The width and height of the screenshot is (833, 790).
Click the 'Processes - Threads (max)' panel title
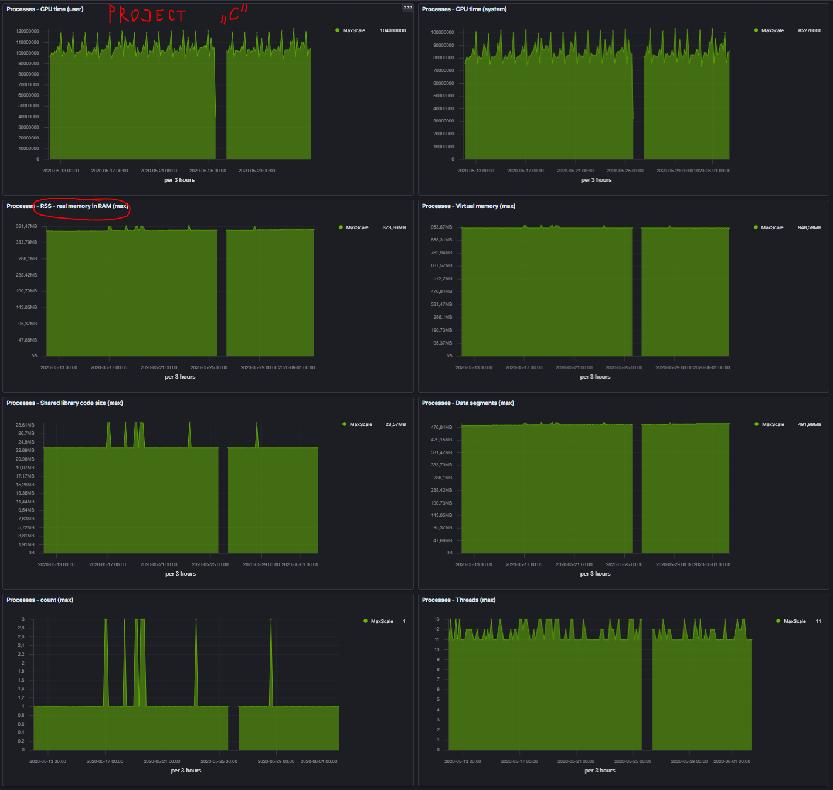458,600
